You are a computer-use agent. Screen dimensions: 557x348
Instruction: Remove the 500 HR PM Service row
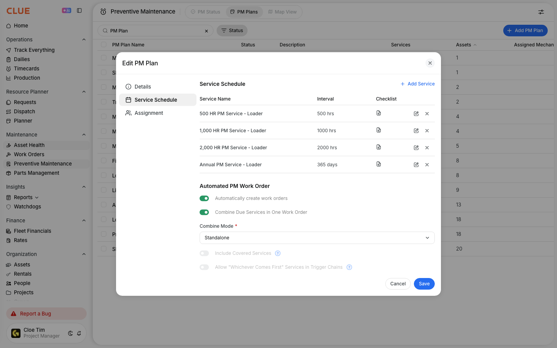[x=427, y=114]
